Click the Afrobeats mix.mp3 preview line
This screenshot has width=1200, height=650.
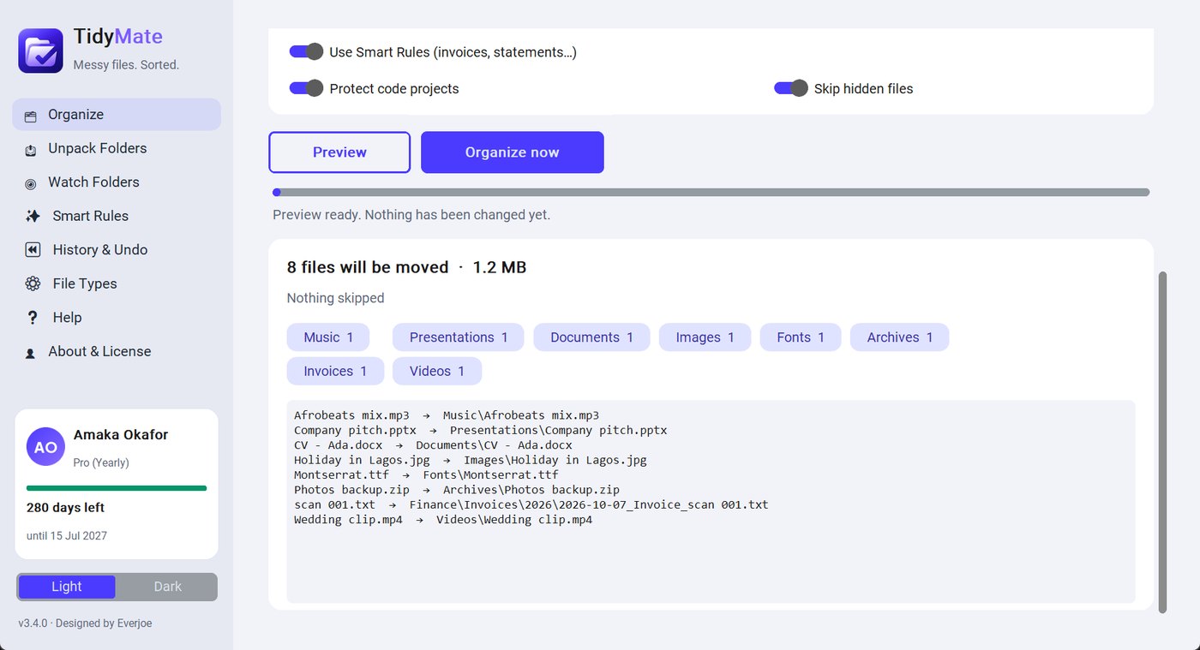click(447, 415)
